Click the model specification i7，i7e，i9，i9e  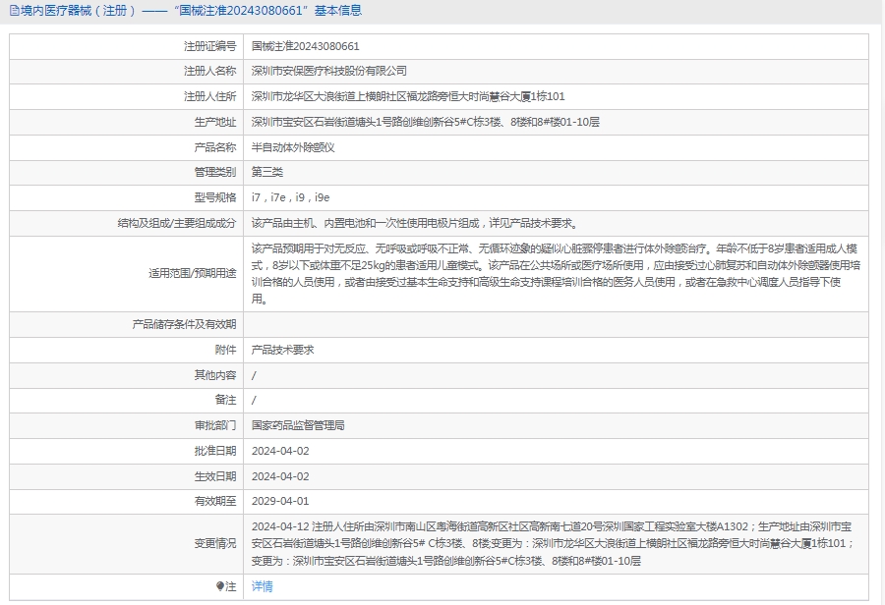click(x=291, y=198)
